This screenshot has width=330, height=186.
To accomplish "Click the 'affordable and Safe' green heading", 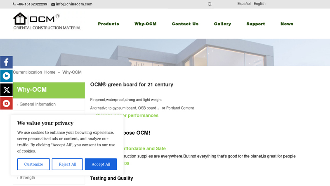I will pos(144,148).
